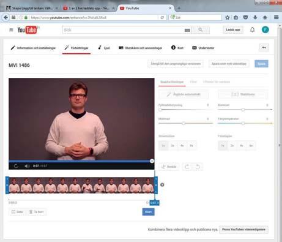This screenshot has width=282, height=242.
Task: Click the Färgtemperatur slider handle
Action: pos(243,123)
